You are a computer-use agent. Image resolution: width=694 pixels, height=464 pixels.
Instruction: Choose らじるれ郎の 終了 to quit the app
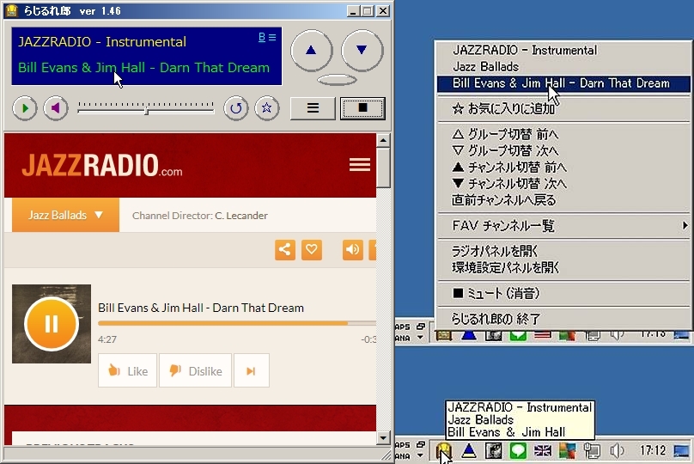point(563,318)
